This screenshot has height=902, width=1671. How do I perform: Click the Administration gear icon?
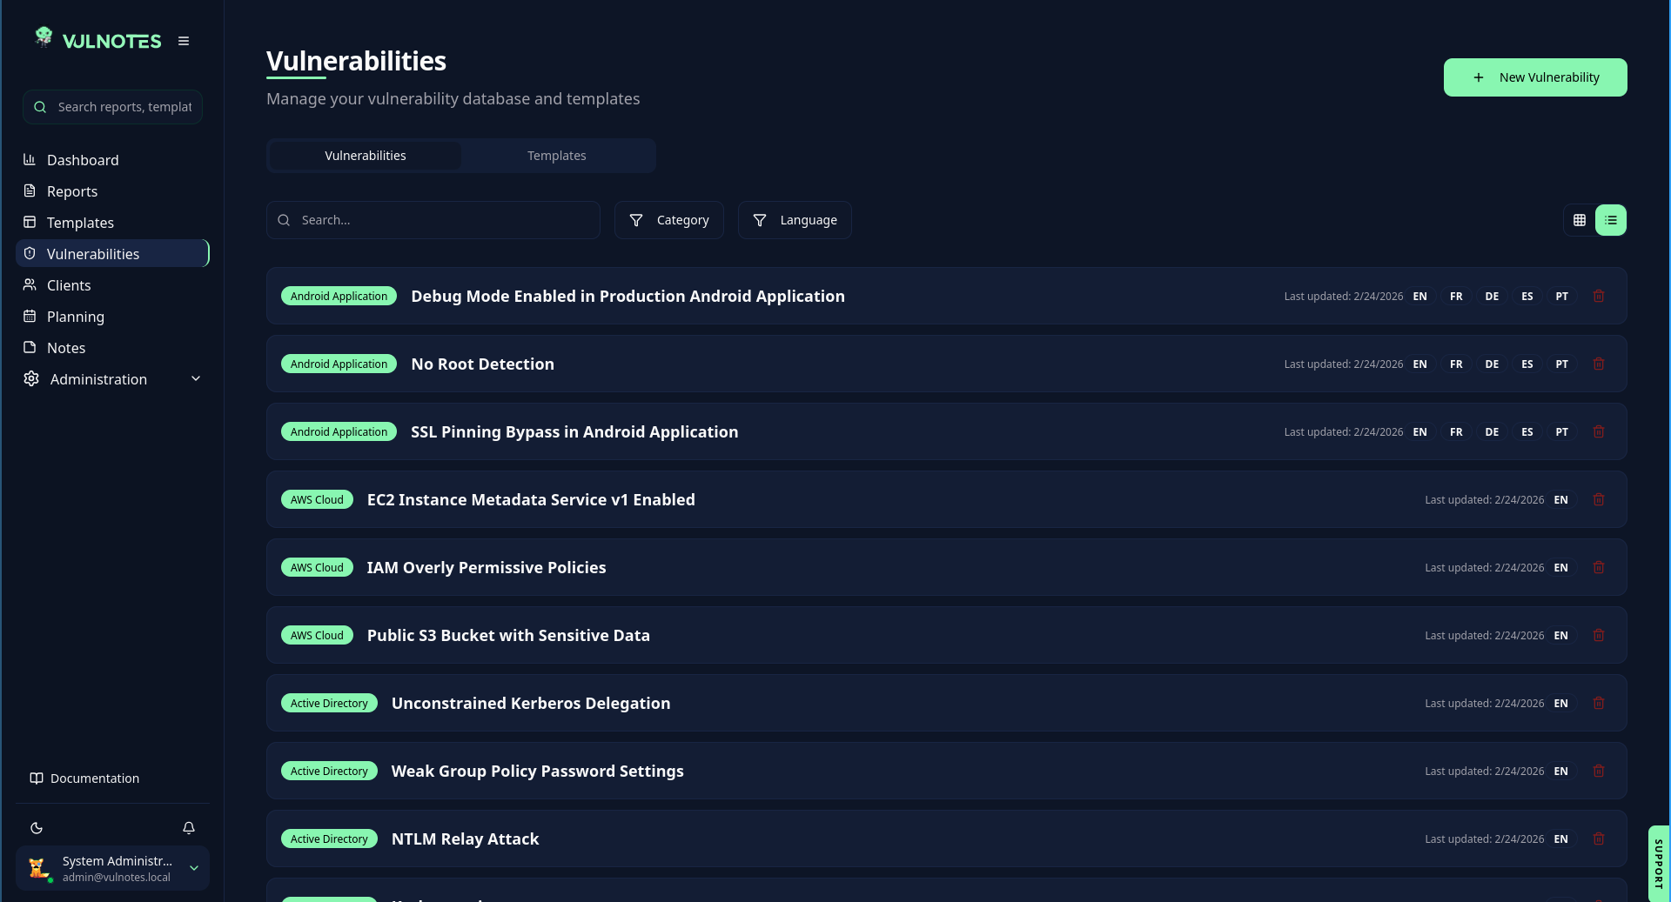[31, 379]
